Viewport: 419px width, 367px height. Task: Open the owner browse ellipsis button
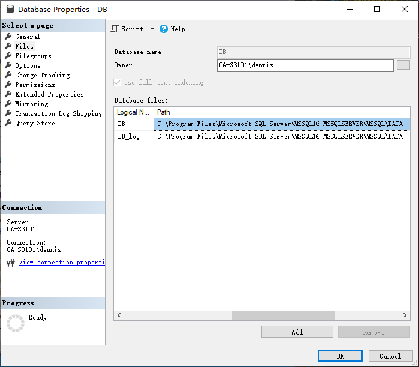[x=403, y=65]
